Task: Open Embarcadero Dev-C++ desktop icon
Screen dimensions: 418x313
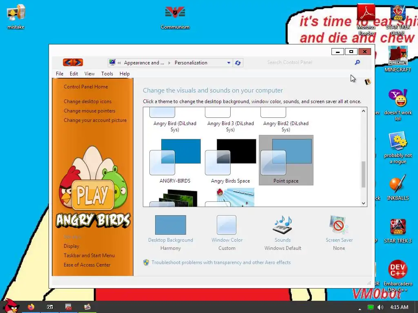Action: (398, 276)
